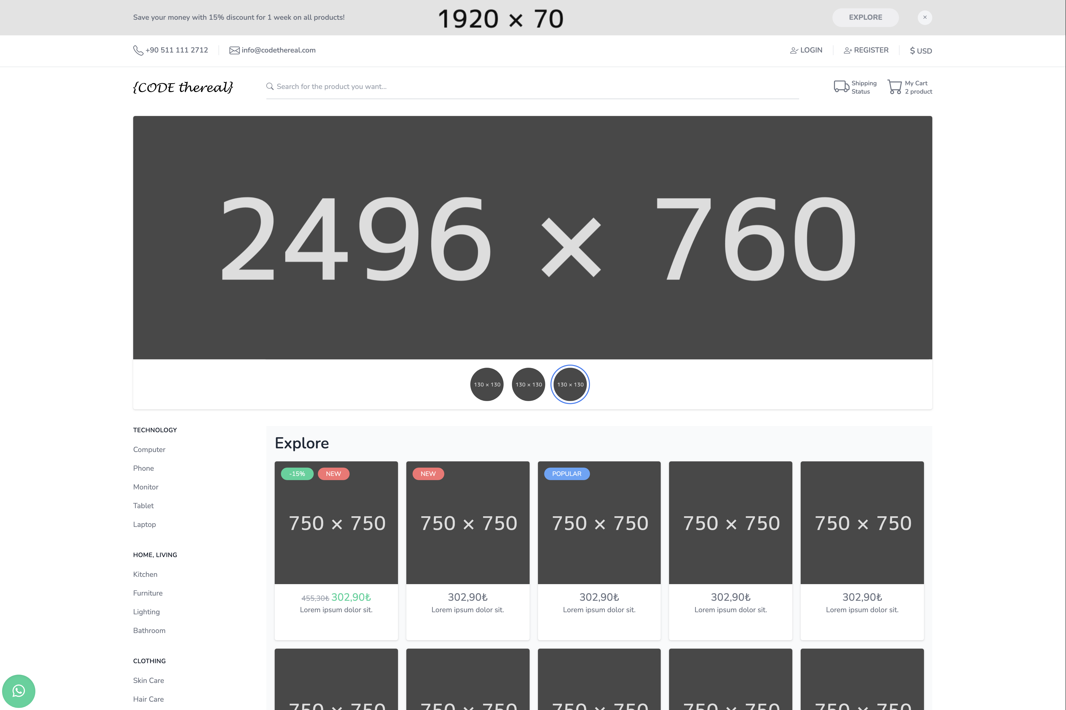Viewport: 1066px width, 710px height.
Task: Click the search magnifier icon
Action: 270,87
